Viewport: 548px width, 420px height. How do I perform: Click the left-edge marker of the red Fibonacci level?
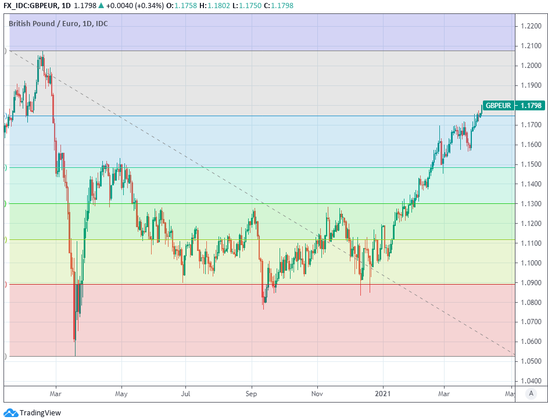tap(6, 284)
